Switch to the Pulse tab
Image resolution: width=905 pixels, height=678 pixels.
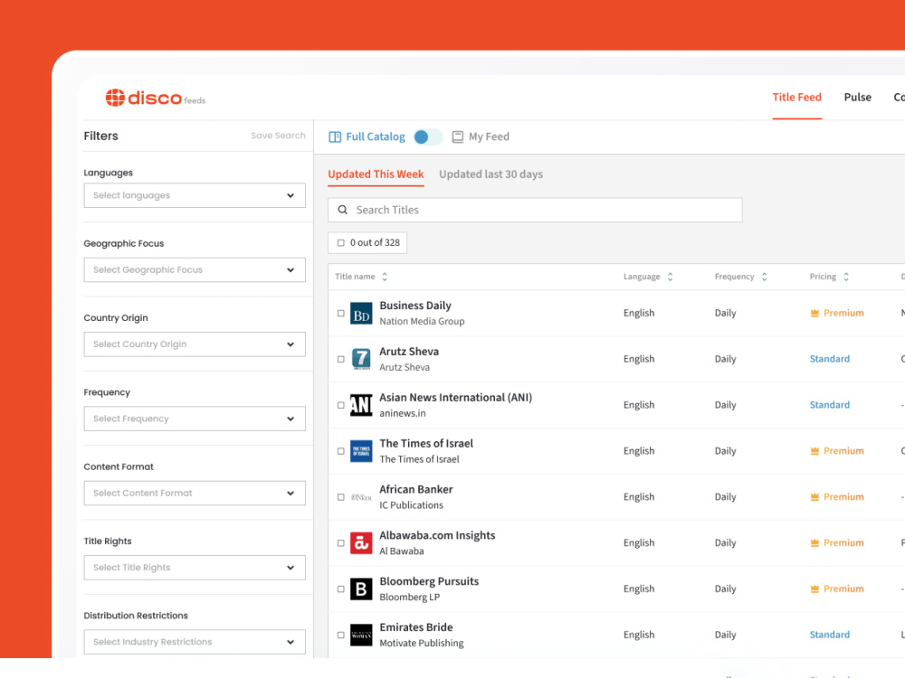pyautogui.click(x=858, y=98)
